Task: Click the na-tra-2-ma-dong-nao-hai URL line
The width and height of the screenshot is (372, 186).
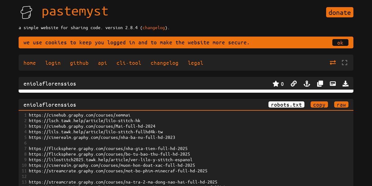Action: click(x=123, y=182)
